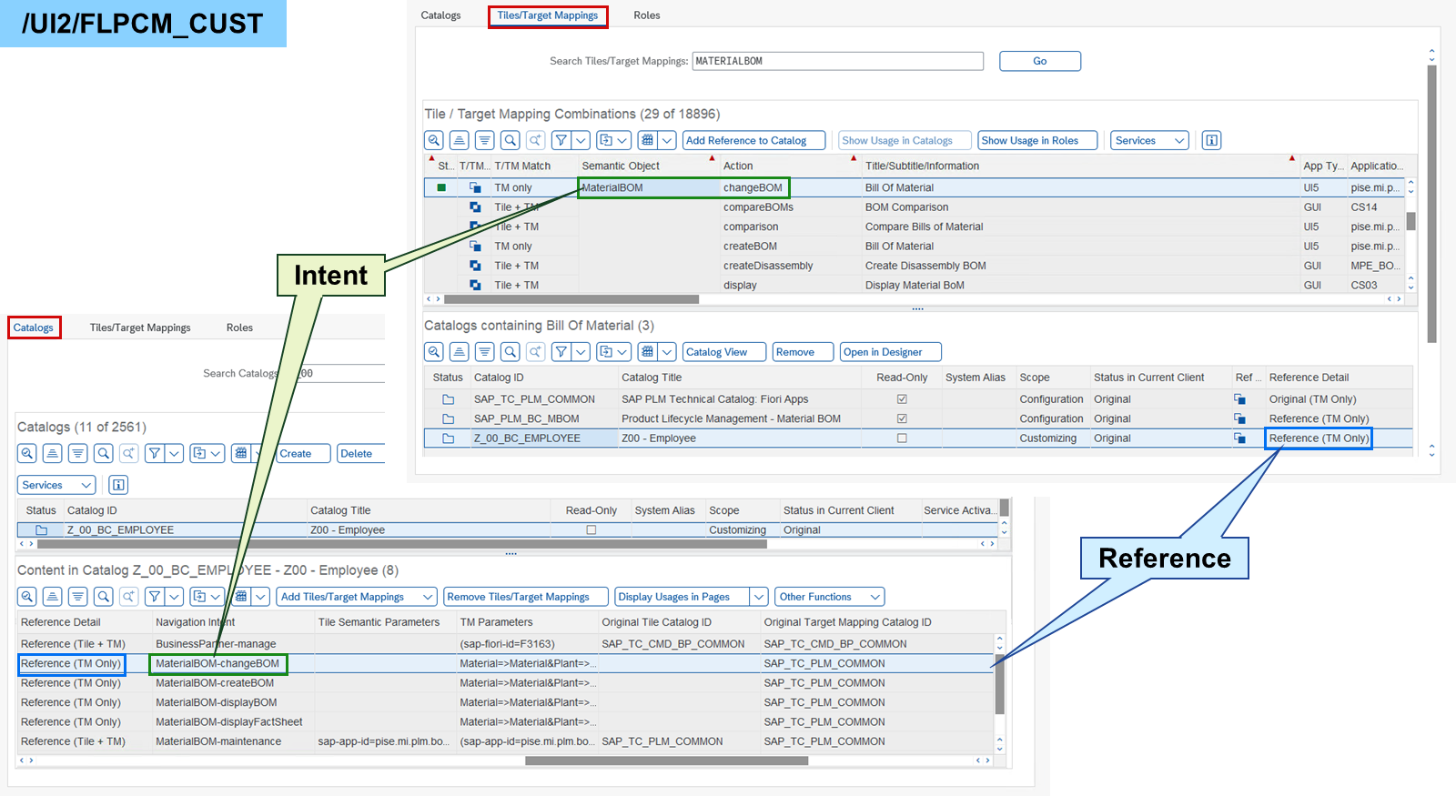Image resolution: width=1456 pixels, height=796 pixels.
Task: Click Remove Tiles/Target Mappings button
Action: [525, 597]
